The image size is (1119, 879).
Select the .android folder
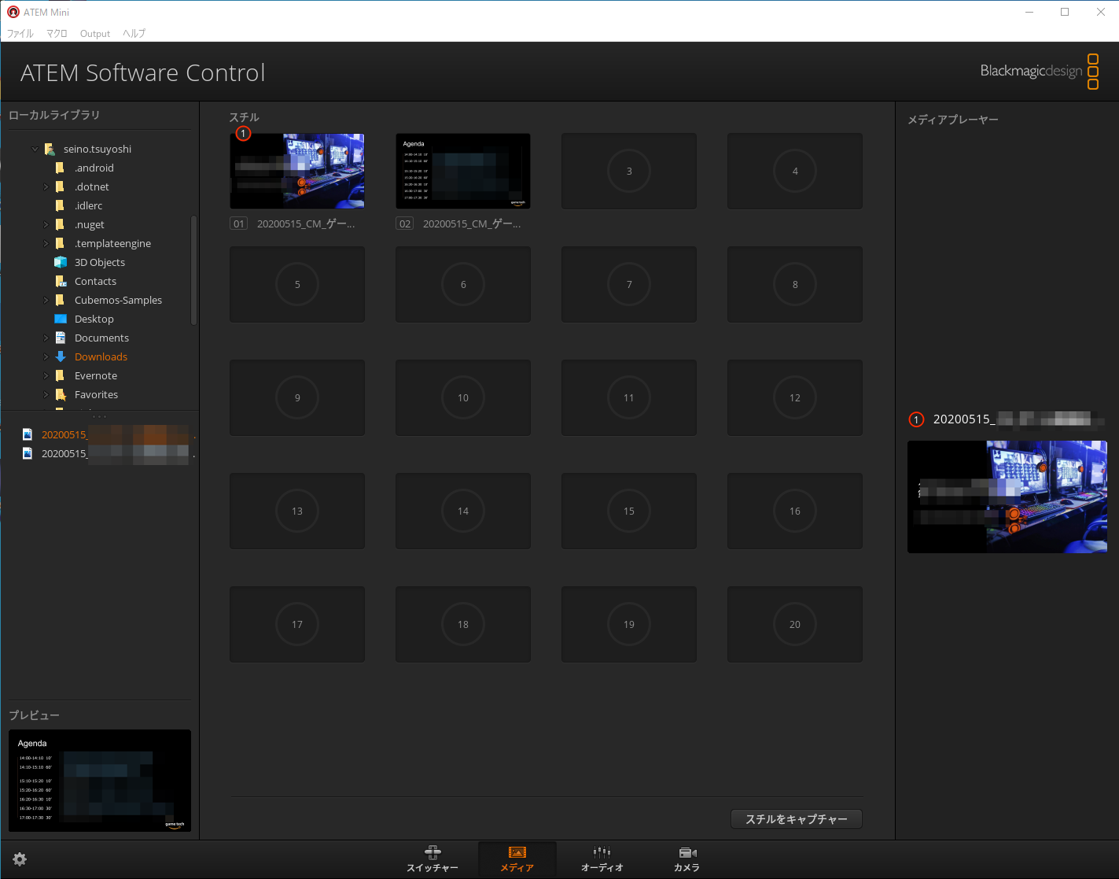point(94,168)
